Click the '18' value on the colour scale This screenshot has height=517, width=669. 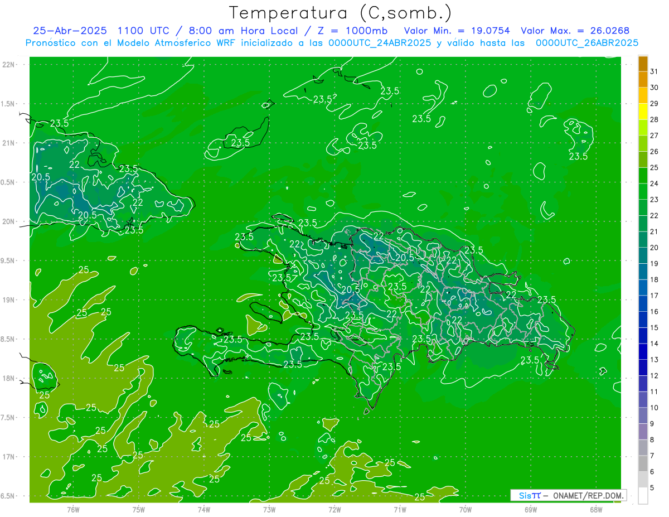click(x=655, y=280)
